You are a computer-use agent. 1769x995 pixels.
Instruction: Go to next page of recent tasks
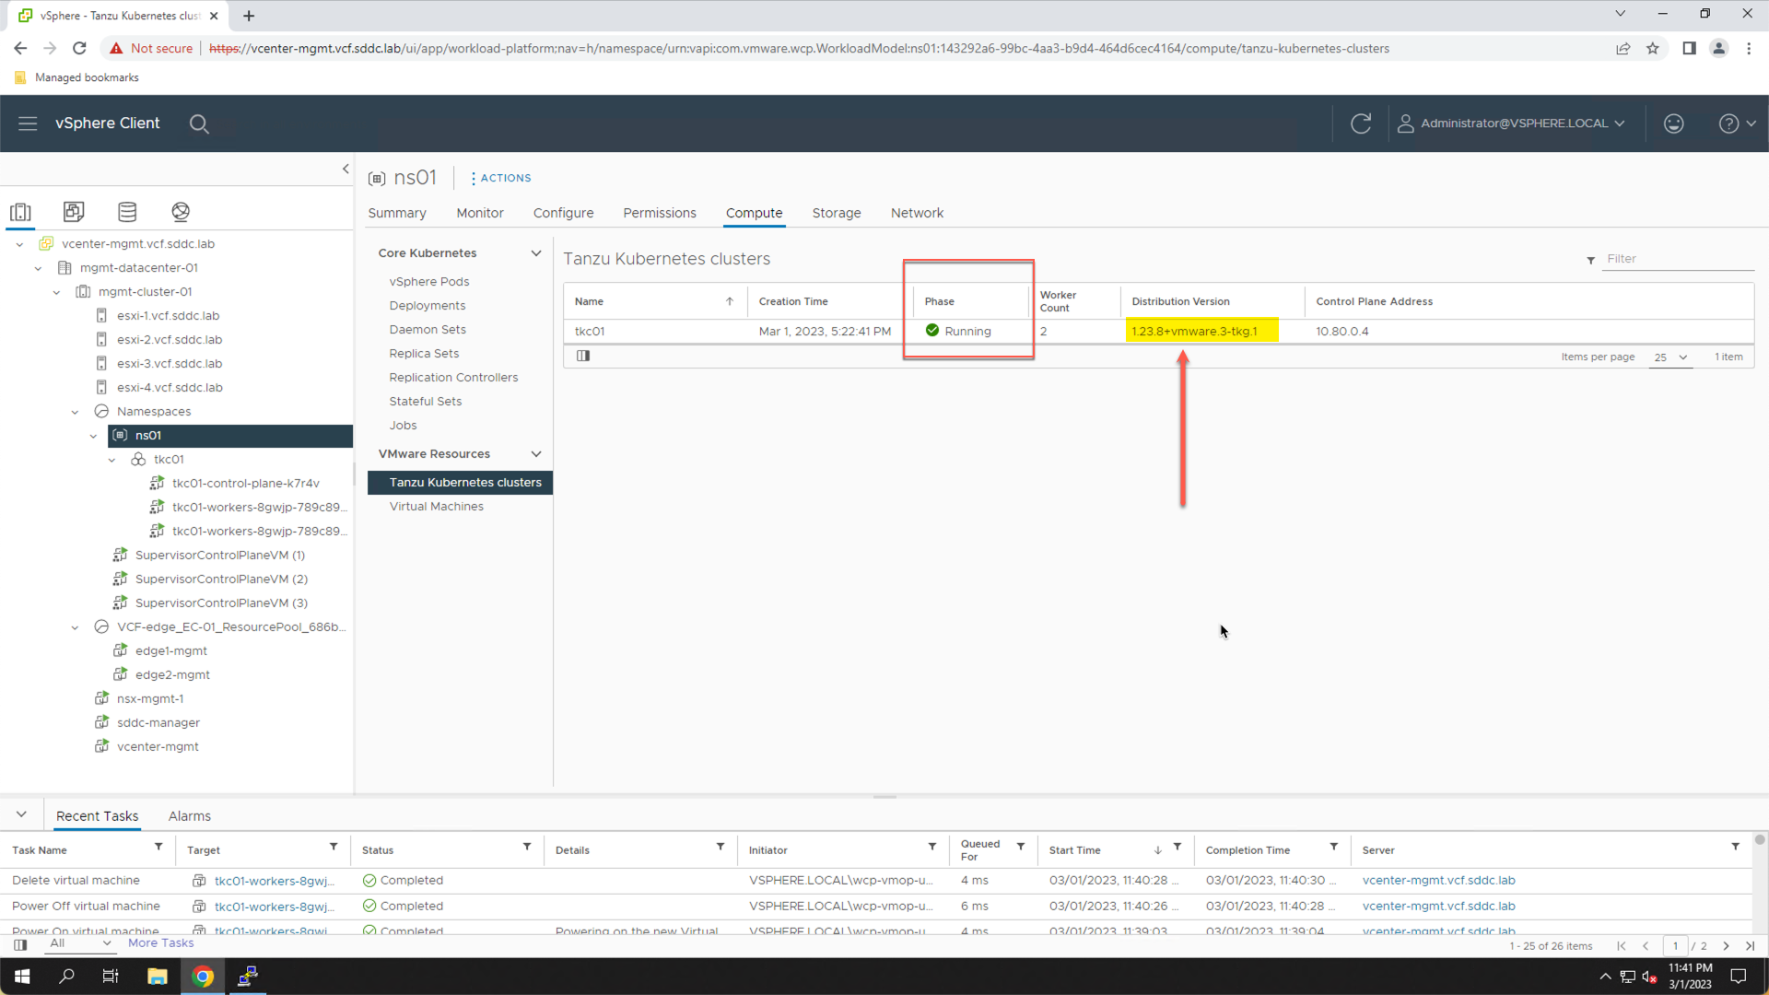click(1726, 946)
